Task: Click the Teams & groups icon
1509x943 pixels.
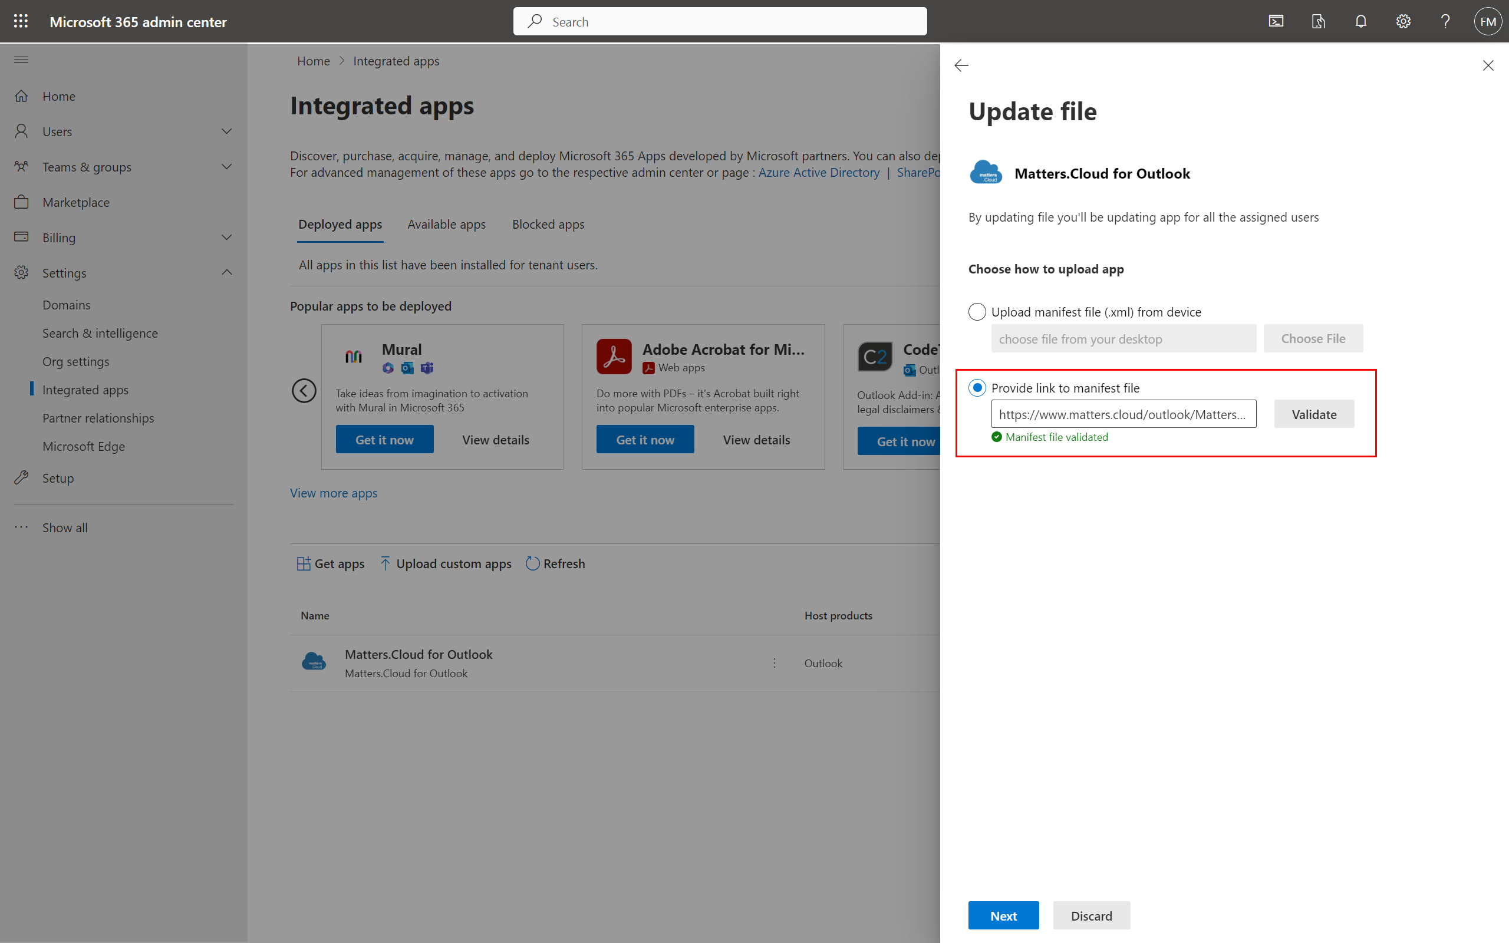Action: point(21,167)
